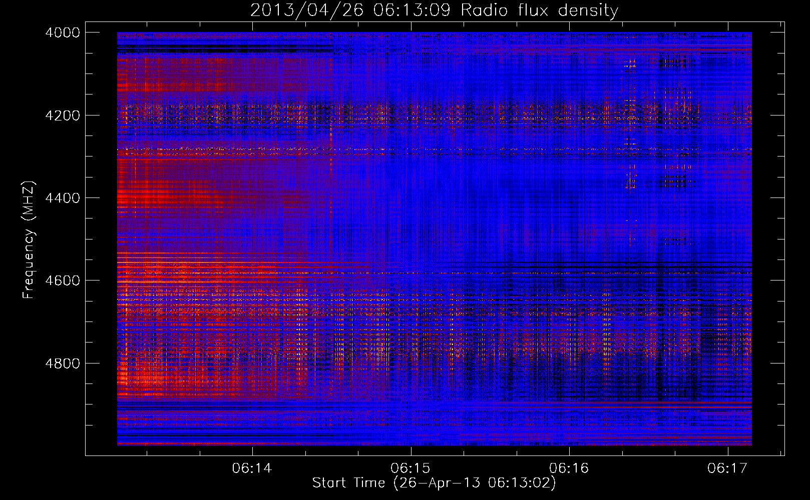Click the 4000 frequency tick label
This screenshot has height=500, width=810.
click(63, 32)
